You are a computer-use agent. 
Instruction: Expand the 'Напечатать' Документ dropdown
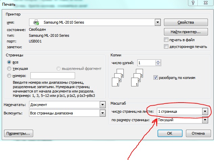tap(102, 105)
